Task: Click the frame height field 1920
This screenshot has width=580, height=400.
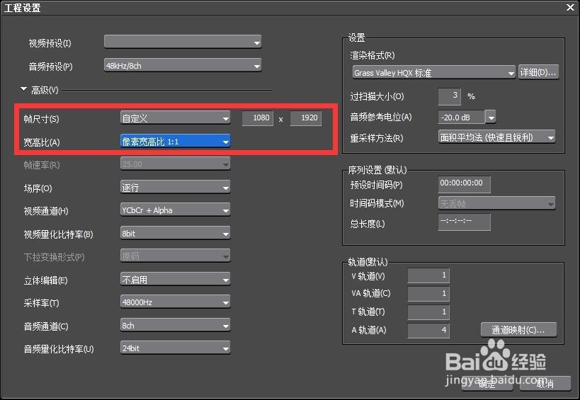Action: [x=306, y=118]
